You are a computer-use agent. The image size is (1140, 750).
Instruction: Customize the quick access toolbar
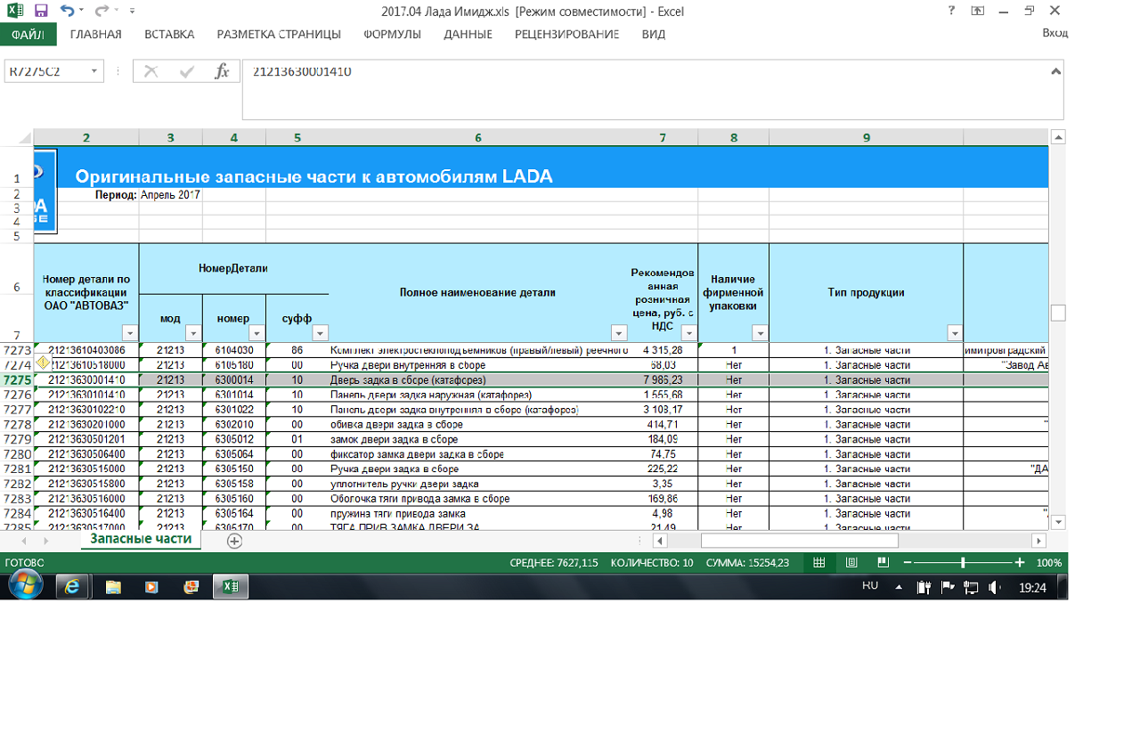click(132, 12)
